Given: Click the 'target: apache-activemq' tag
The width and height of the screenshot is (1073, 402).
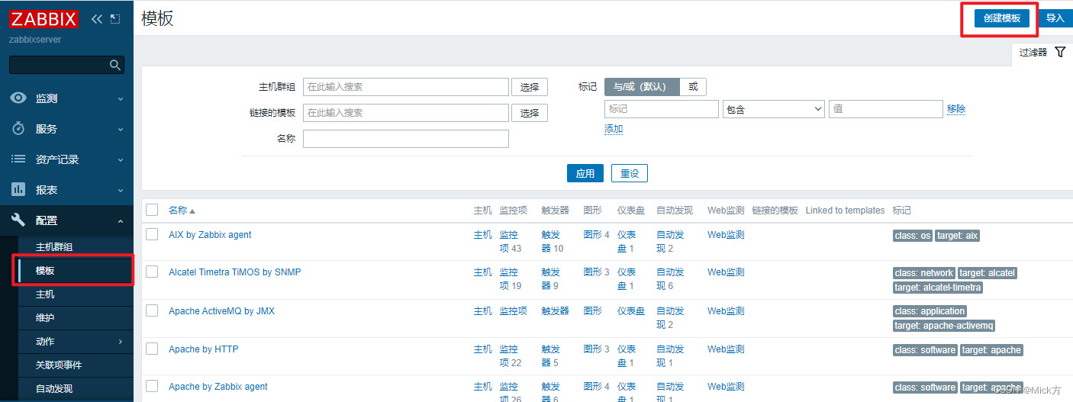Looking at the screenshot, I should coord(944,326).
